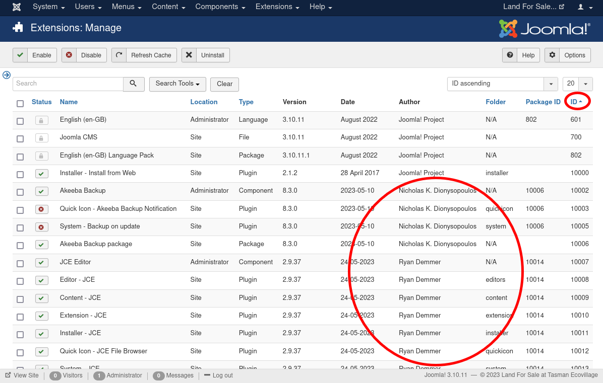This screenshot has height=383, width=603.
Task: Sort the table by Name column
Action: tap(69, 102)
